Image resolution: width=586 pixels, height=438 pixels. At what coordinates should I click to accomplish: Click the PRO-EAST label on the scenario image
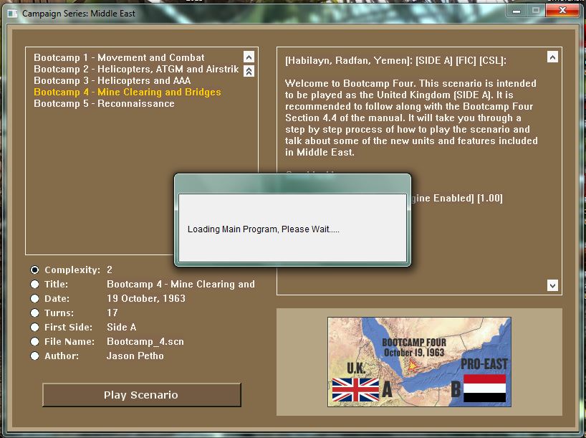click(x=484, y=363)
